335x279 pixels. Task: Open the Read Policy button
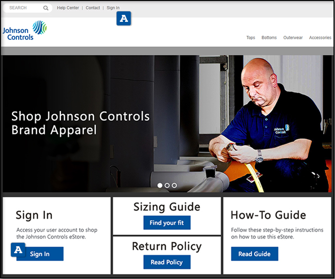[167, 262]
